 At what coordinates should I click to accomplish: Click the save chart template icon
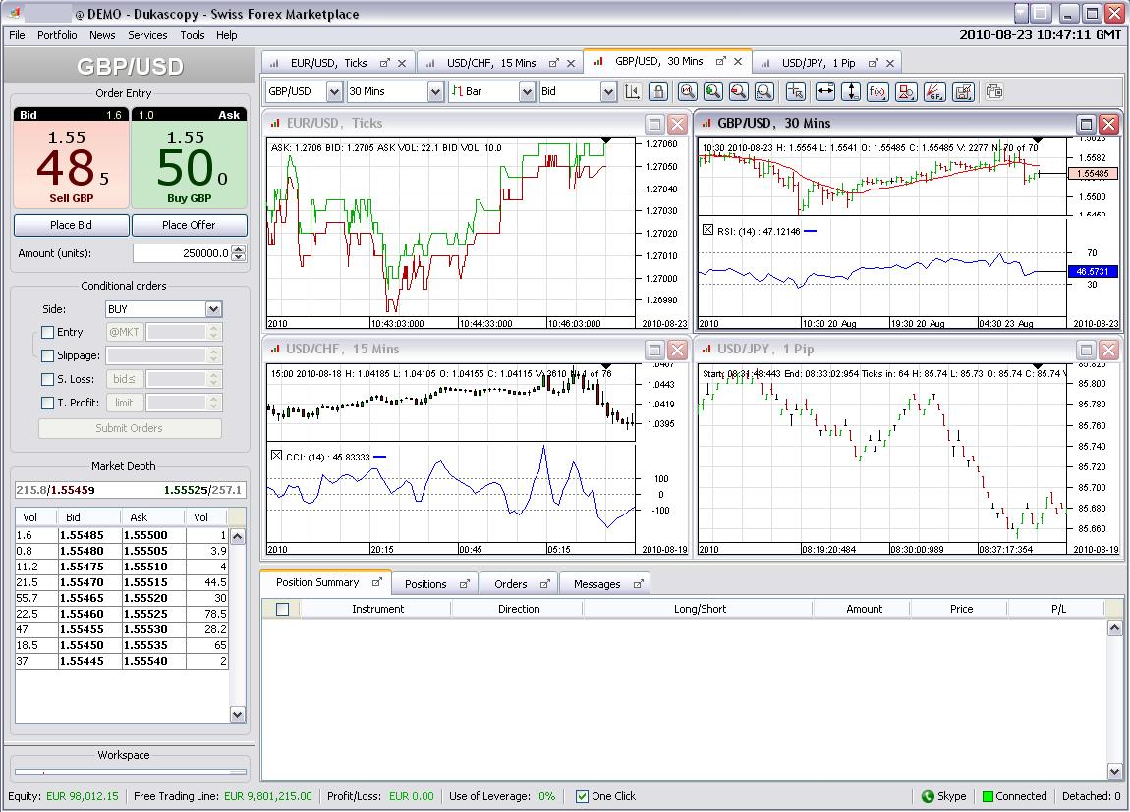coord(963,92)
